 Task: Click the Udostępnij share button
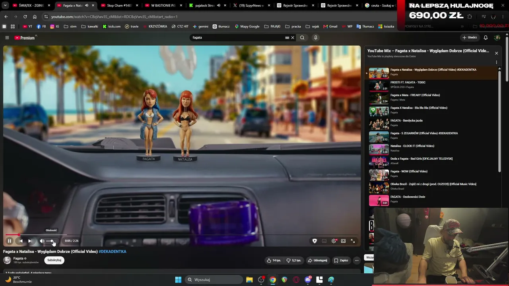tap(317, 260)
